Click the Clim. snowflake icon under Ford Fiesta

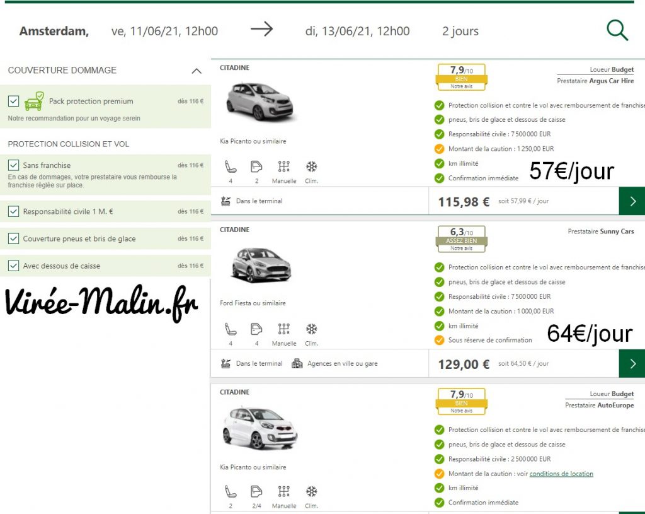pyautogui.click(x=311, y=329)
